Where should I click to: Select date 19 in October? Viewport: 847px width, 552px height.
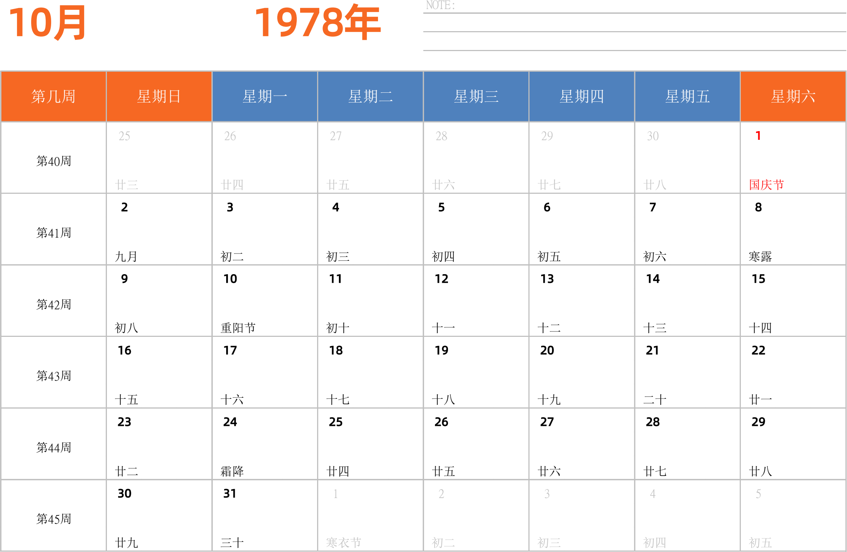[x=442, y=350]
